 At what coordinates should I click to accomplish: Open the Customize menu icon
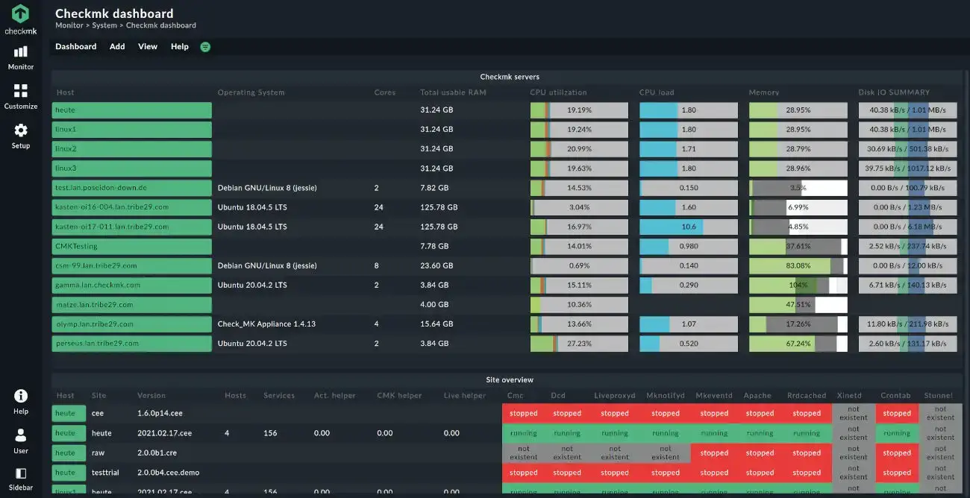[x=20, y=91]
